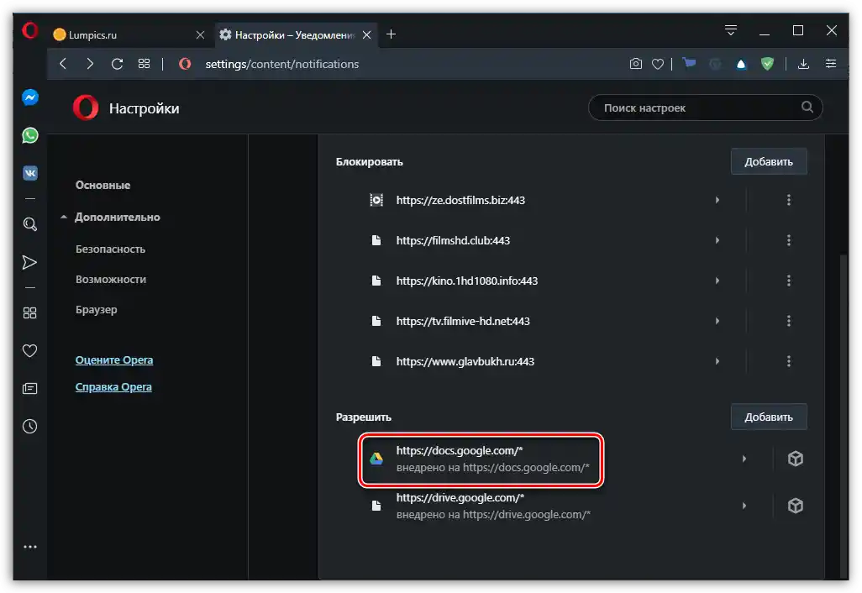
Task: Click the green adblock shield icon
Action: point(767,64)
